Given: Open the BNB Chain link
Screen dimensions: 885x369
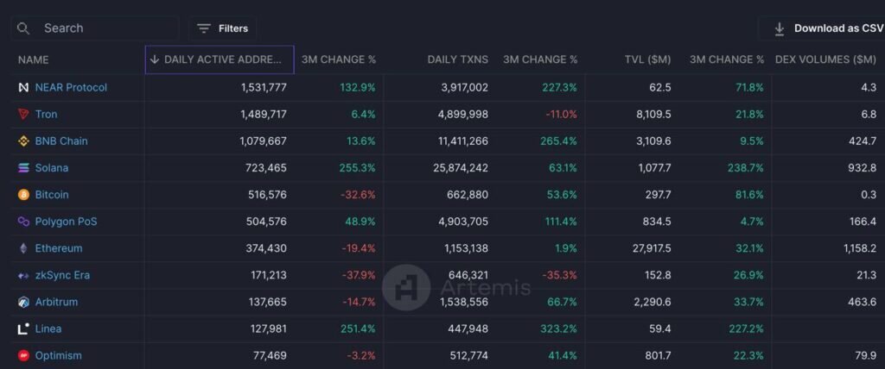Looking at the screenshot, I should 61,141.
